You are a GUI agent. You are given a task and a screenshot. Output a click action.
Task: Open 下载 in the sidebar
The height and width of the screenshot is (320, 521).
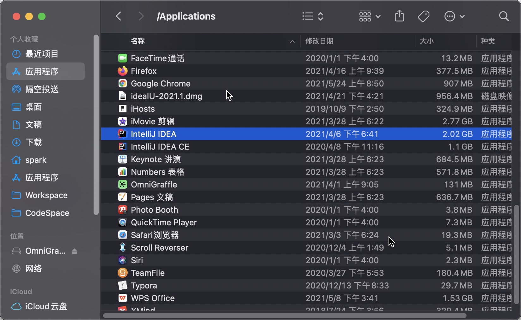(46, 142)
